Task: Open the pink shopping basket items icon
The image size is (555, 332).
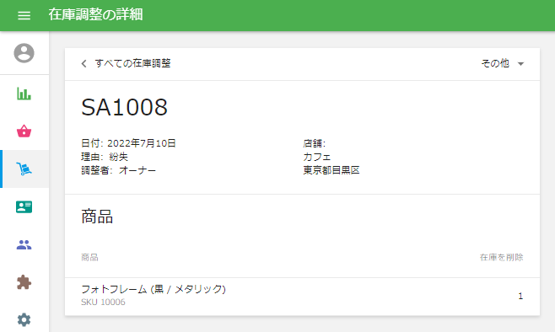Action: [24, 131]
